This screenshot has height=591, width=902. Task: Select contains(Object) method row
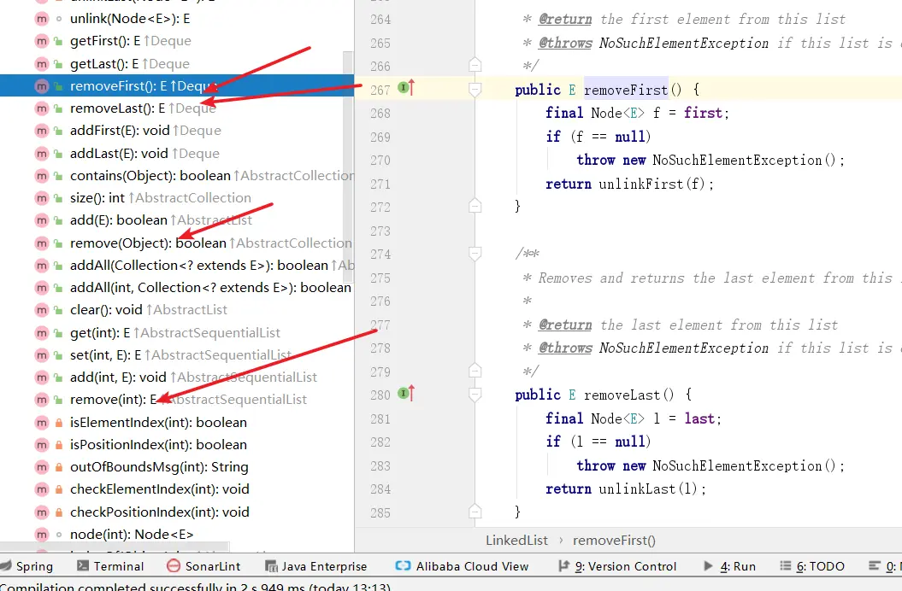coord(177,175)
